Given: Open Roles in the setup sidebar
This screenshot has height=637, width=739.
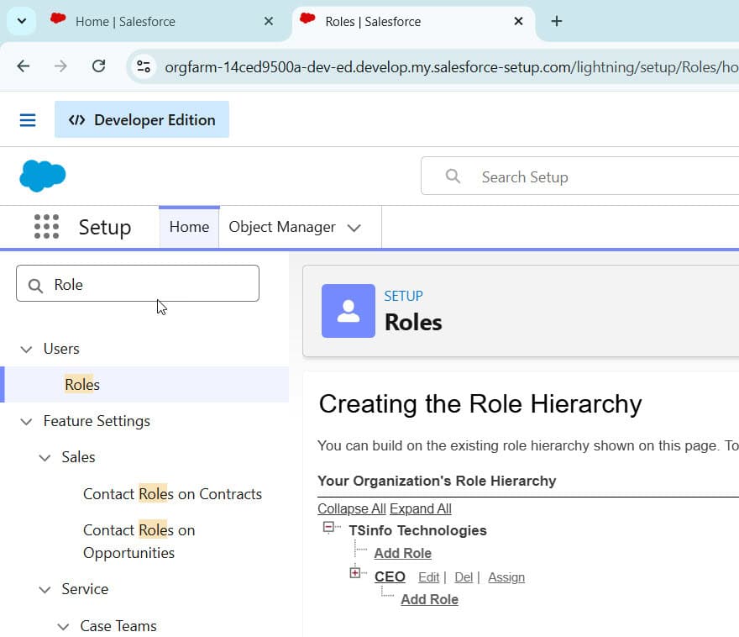Looking at the screenshot, I should click(x=82, y=385).
